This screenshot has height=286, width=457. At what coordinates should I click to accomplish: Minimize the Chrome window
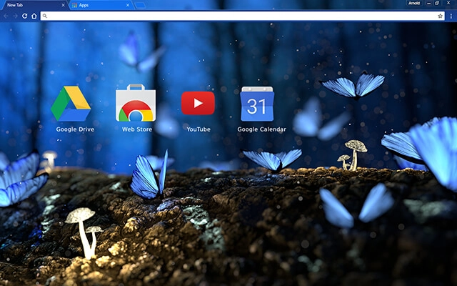428,3
